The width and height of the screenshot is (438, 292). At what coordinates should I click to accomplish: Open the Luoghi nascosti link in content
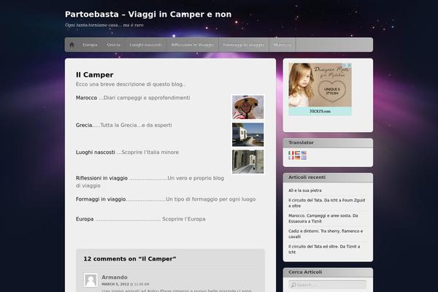tap(95, 153)
